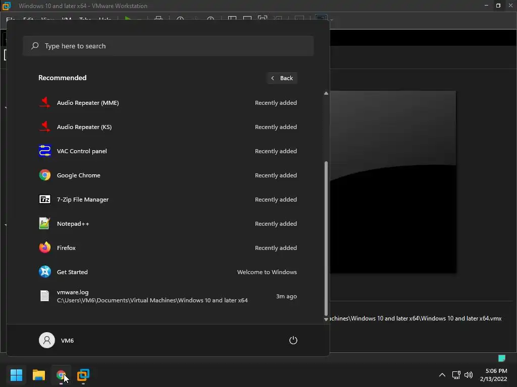The width and height of the screenshot is (517, 387).
Task: Open the vmware.log file entry
Action: 168,296
